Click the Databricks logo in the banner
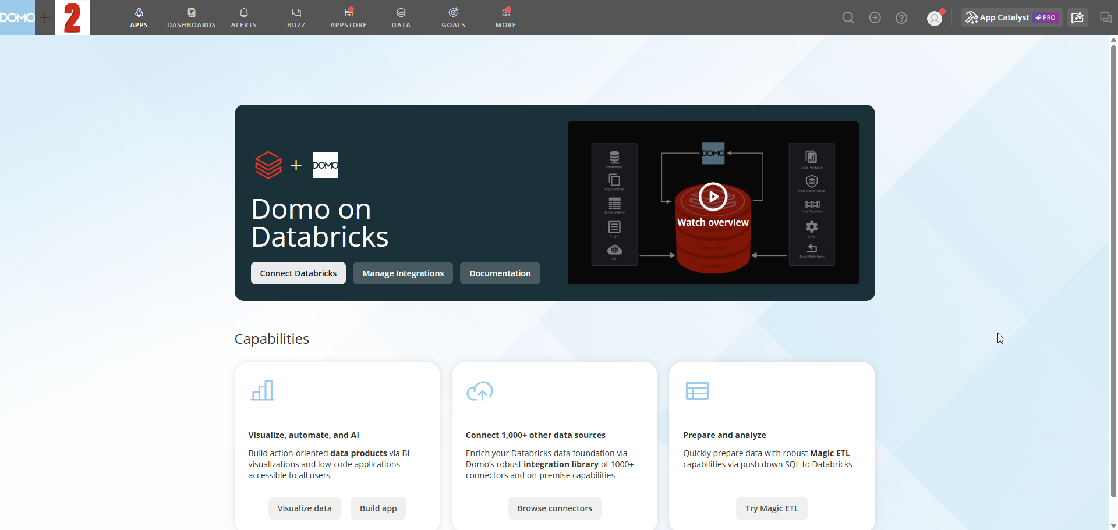 268,165
